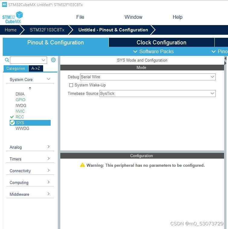Collapse panel with upper right arrow
The image size is (228, 229).
click(x=225, y=58)
